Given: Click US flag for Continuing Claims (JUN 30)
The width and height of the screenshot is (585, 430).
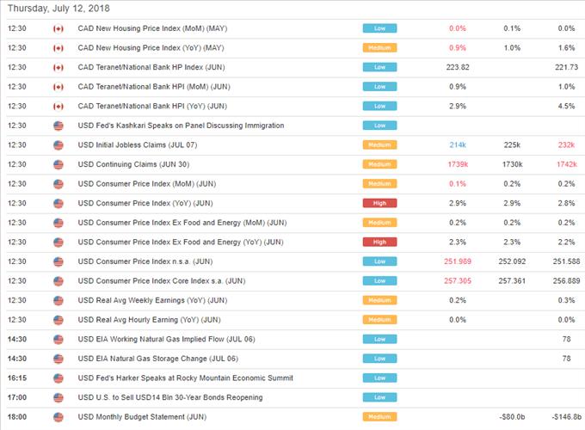Looking at the screenshot, I should (x=58, y=164).
